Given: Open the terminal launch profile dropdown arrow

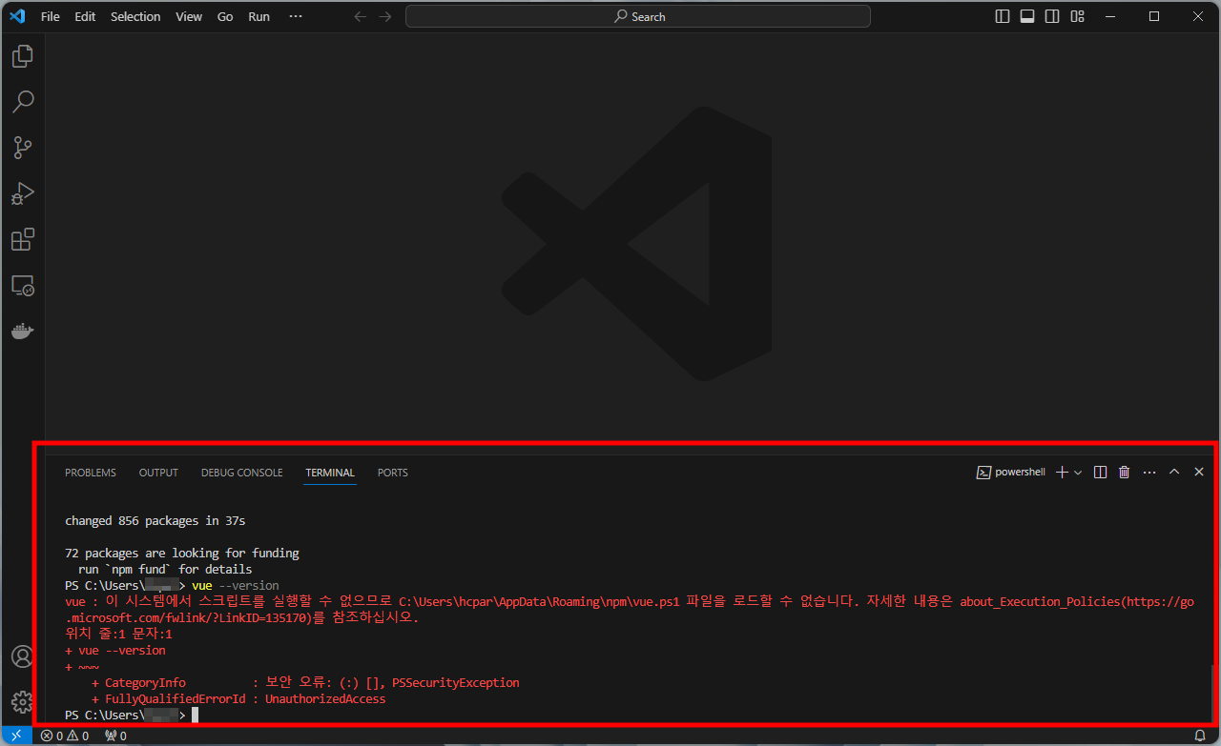Looking at the screenshot, I should click(1078, 473).
